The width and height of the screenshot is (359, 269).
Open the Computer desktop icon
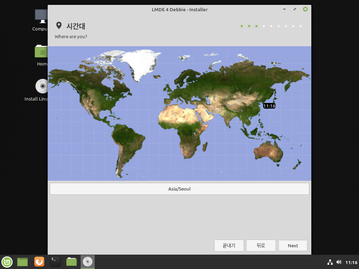click(x=41, y=20)
